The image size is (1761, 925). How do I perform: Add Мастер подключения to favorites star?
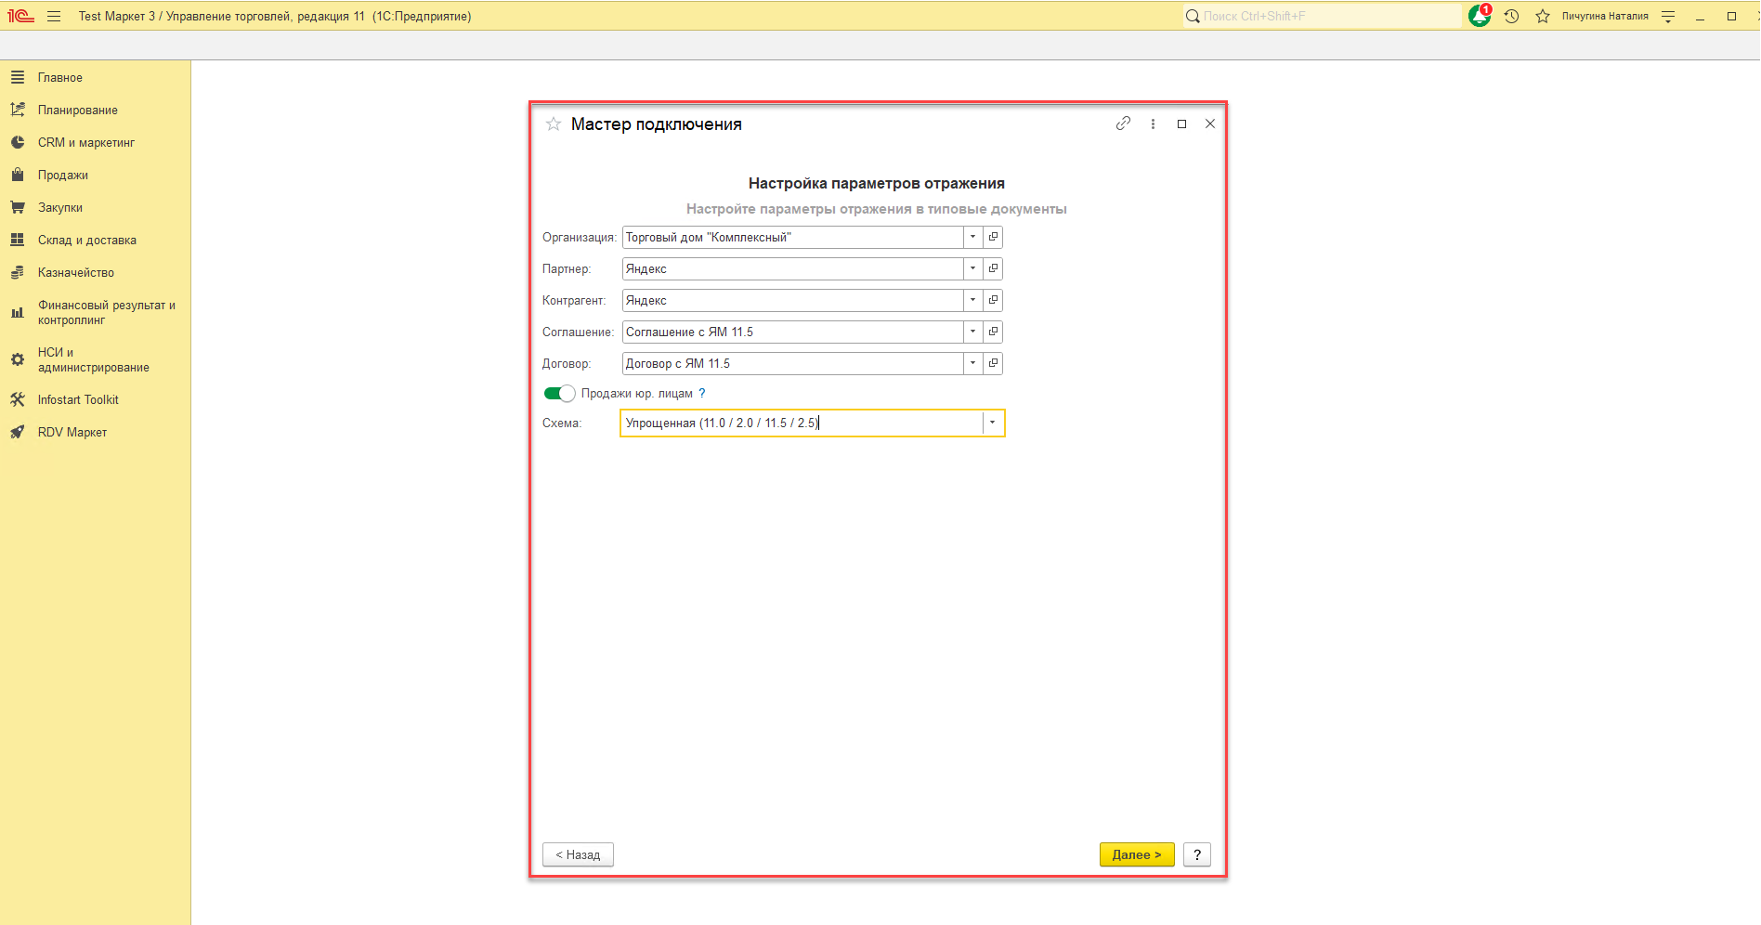(x=554, y=124)
